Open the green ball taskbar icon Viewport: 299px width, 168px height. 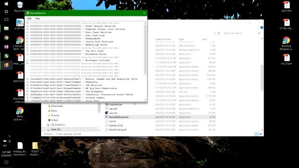coord(6,56)
